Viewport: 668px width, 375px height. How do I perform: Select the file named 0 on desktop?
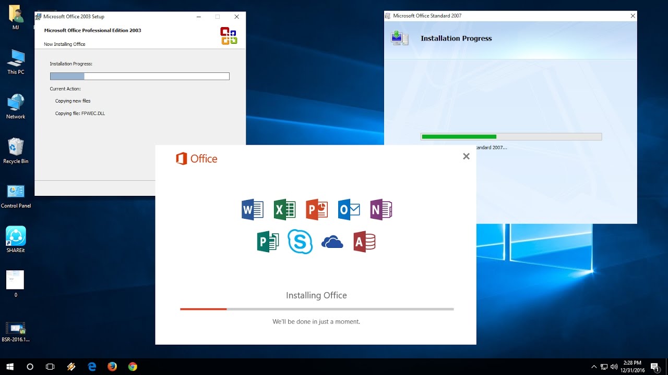point(15,284)
